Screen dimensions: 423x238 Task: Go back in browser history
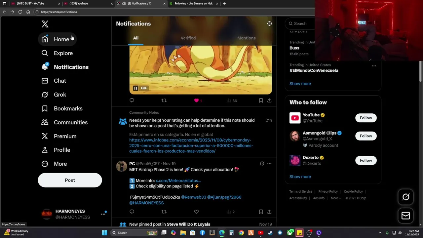tap(4, 12)
